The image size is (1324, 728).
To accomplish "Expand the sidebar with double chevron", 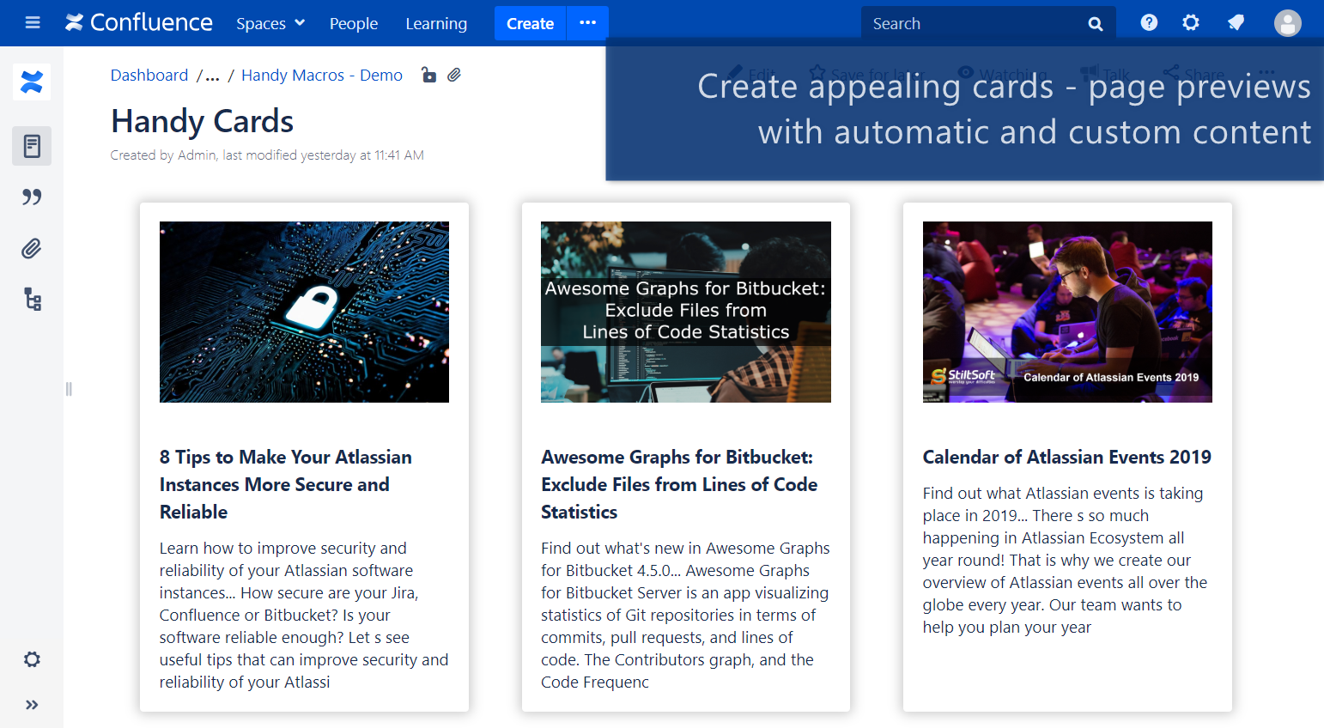I will [32, 705].
